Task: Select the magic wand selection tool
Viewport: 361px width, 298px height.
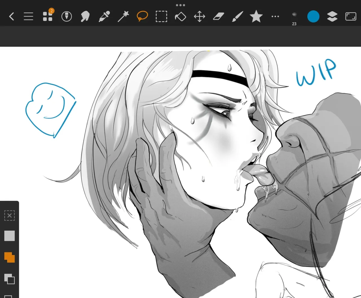Action: (x=123, y=17)
